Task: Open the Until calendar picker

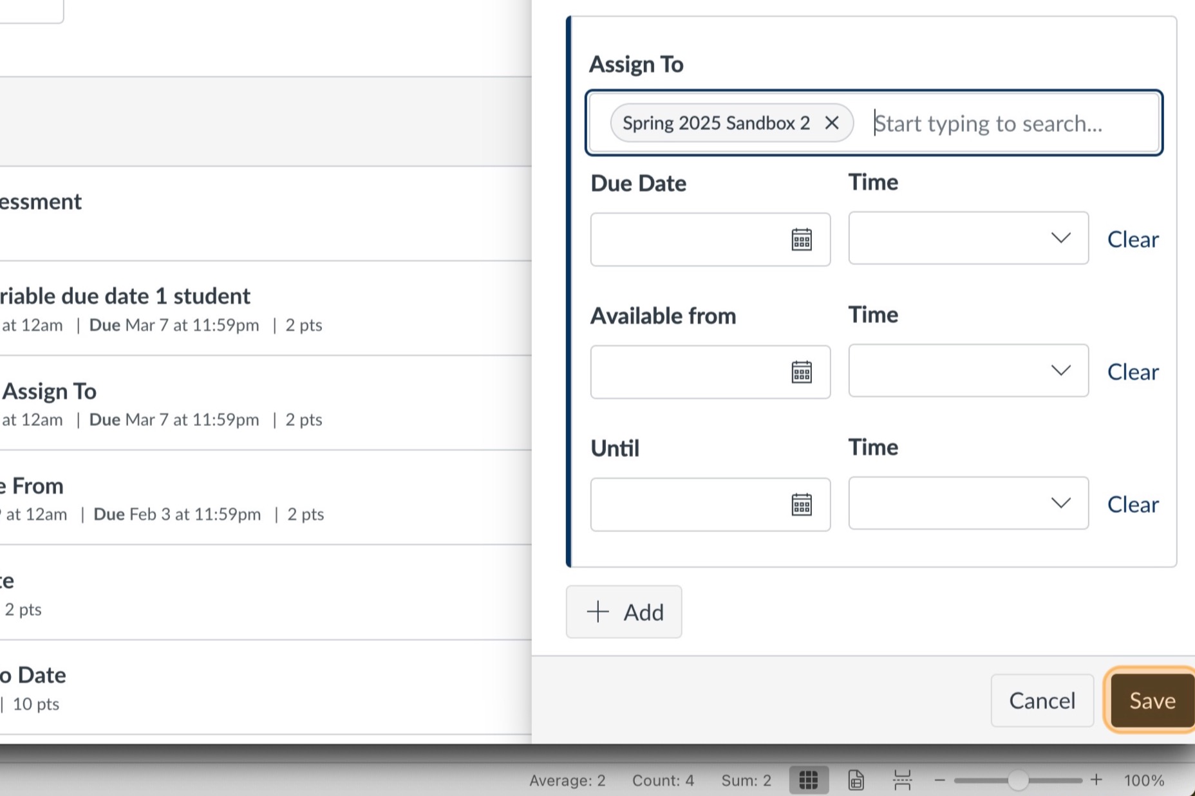Action: pyautogui.click(x=801, y=504)
